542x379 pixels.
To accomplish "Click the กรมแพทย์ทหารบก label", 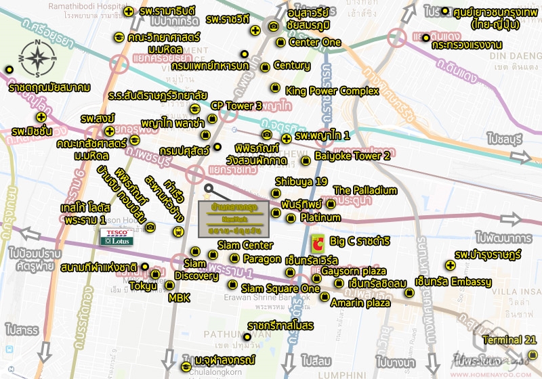I will tap(210, 66).
